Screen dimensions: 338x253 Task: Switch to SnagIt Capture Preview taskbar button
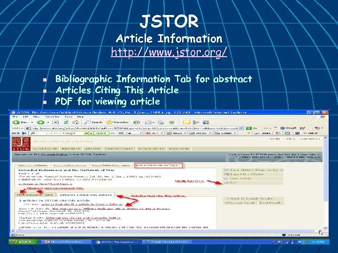pos(167,242)
